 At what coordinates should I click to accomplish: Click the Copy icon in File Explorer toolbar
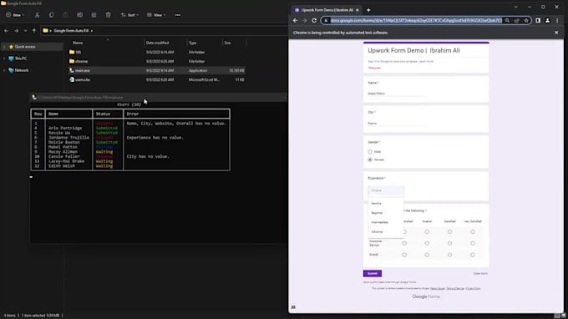click(51, 15)
